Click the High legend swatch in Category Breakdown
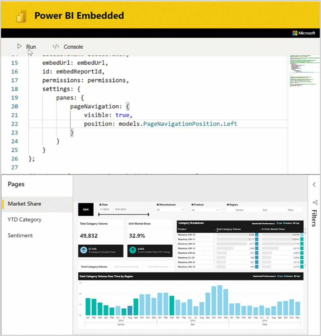 coord(294,223)
